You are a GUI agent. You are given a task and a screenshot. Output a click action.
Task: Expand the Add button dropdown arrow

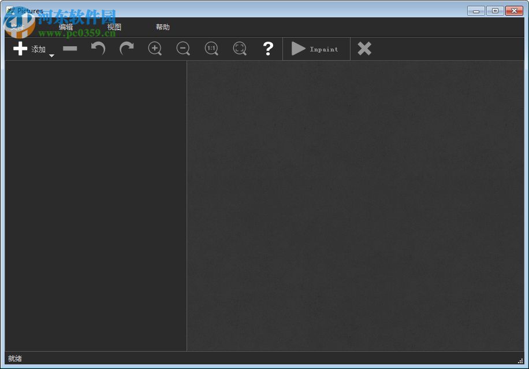(x=51, y=56)
